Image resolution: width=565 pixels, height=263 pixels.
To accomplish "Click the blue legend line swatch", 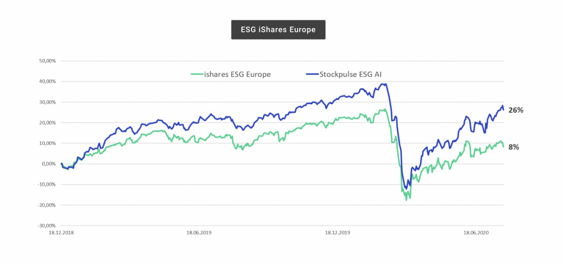I will coord(312,74).
